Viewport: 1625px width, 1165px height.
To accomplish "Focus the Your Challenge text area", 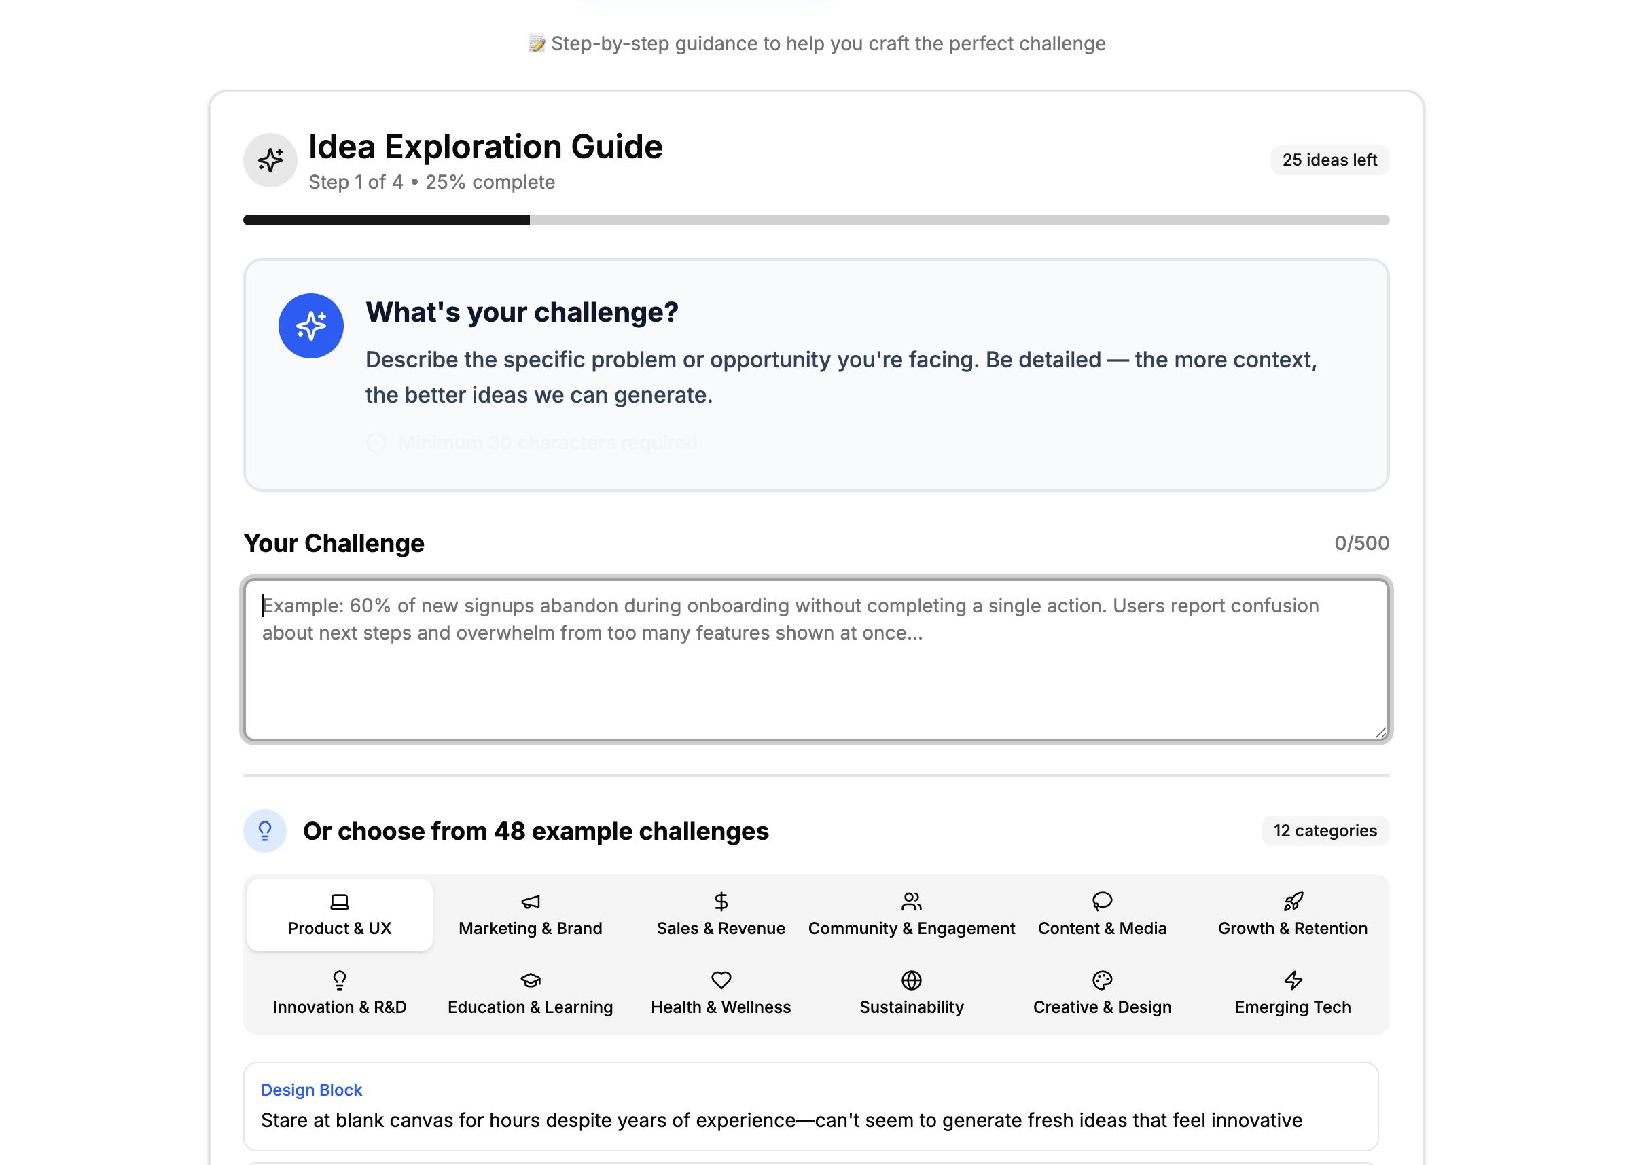I will (x=816, y=659).
